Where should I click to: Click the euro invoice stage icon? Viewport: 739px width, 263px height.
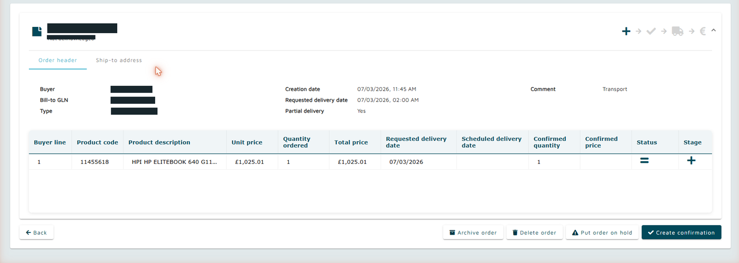click(703, 31)
